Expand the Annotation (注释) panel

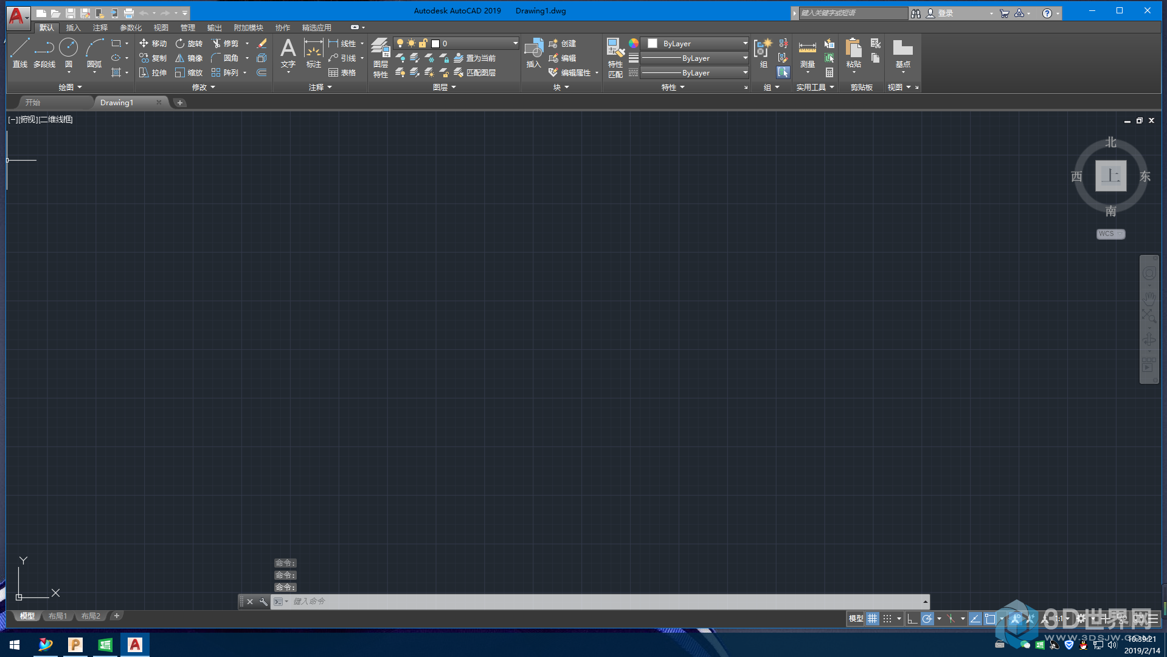320,87
